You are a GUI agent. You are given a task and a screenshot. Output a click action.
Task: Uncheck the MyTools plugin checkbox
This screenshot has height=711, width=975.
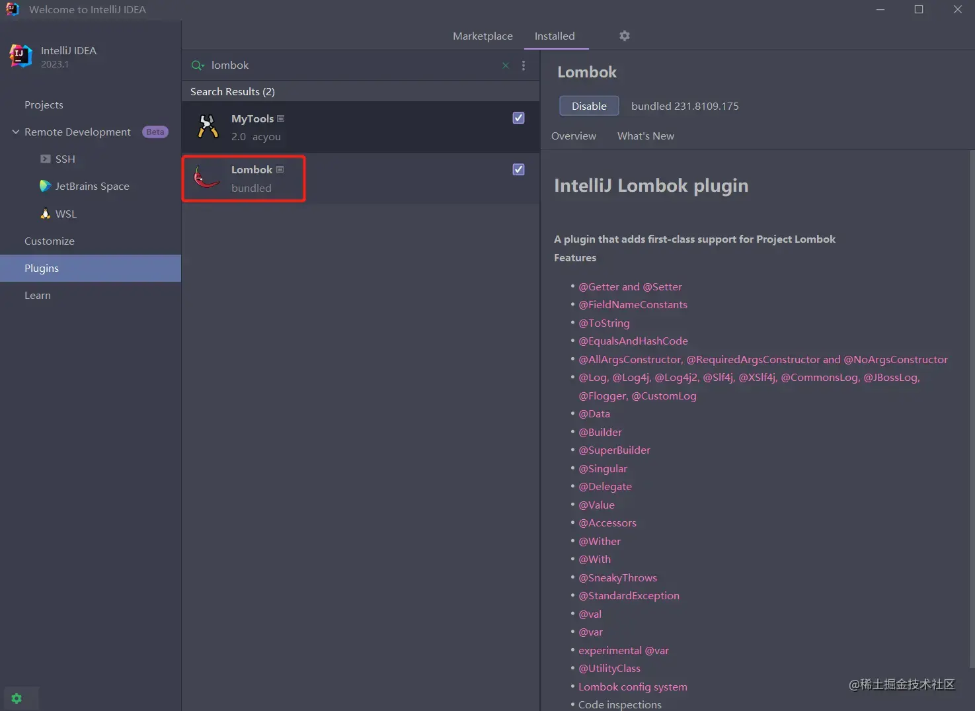(x=519, y=118)
